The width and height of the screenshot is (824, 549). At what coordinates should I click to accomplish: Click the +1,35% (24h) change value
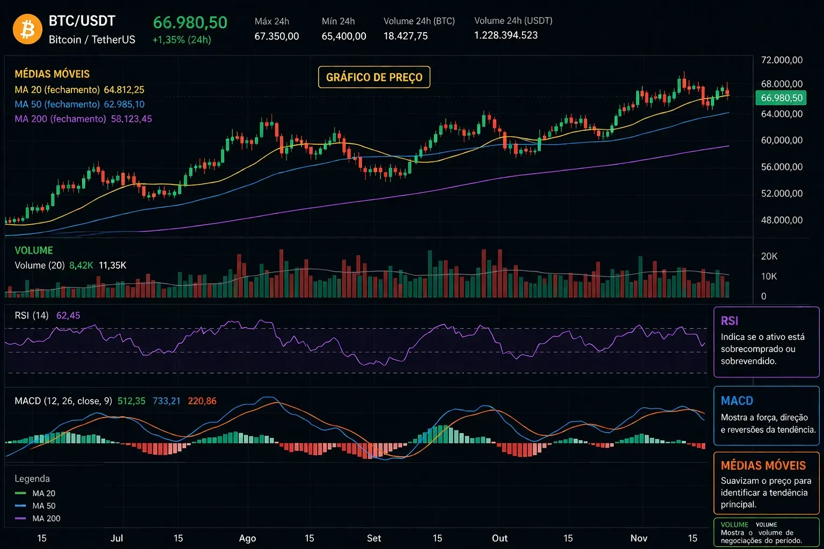(182, 40)
